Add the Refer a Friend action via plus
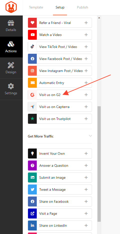The image size is (120, 234). coord(86,23)
